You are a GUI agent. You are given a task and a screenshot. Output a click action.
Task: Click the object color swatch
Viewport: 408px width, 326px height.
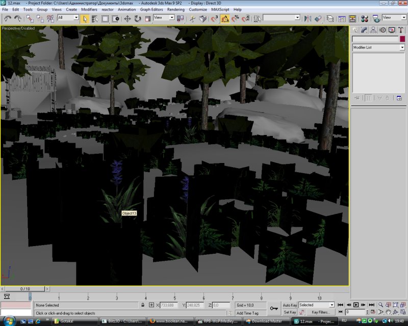(x=402, y=39)
